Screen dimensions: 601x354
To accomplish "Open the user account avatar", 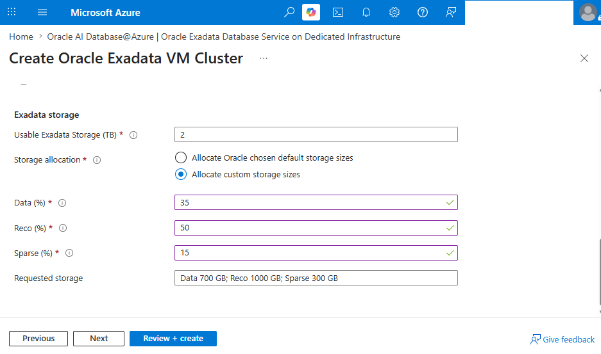I will [588, 12].
